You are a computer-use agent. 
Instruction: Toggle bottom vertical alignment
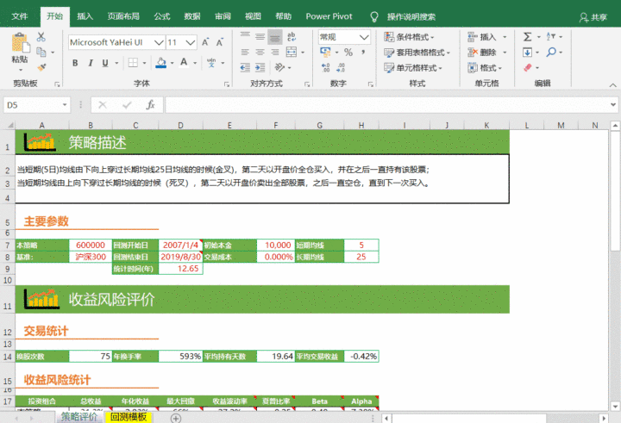[275, 37]
